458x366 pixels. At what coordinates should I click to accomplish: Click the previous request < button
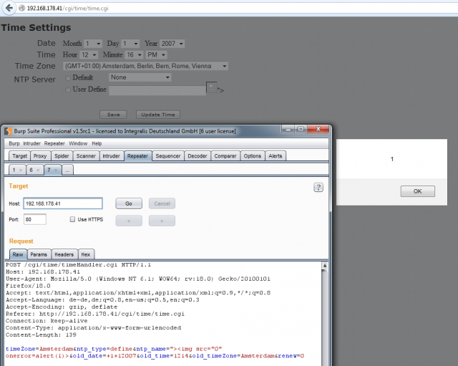(x=129, y=221)
